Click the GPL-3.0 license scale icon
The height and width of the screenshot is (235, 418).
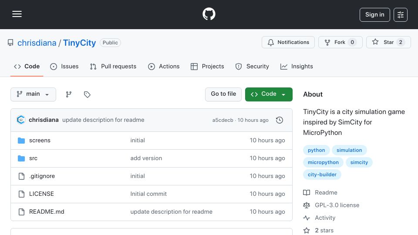click(307, 205)
